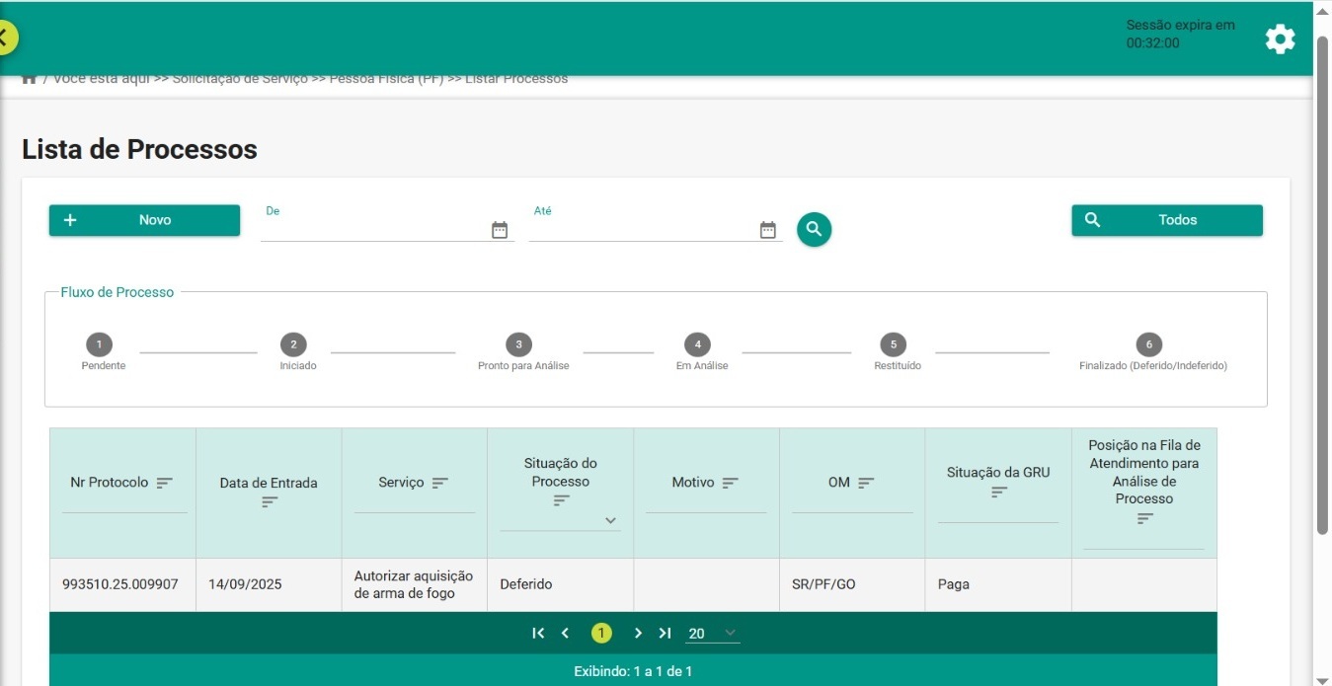Click the Motivo column filter icon
This screenshot has width=1332, height=686.
click(731, 483)
